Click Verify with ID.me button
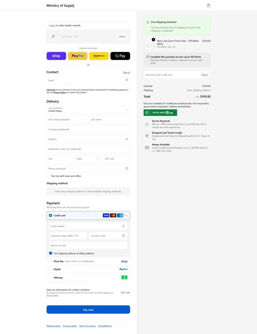Viewport: 257px width, 334px height. (x=160, y=113)
